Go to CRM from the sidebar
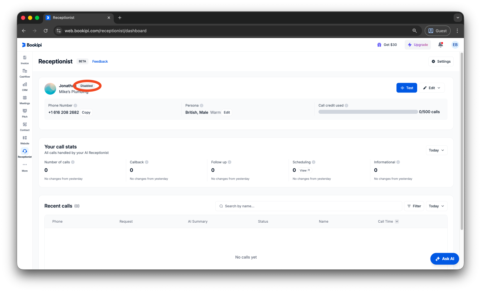Image resolution: width=481 pixels, height=292 pixels. coord(25,86)
